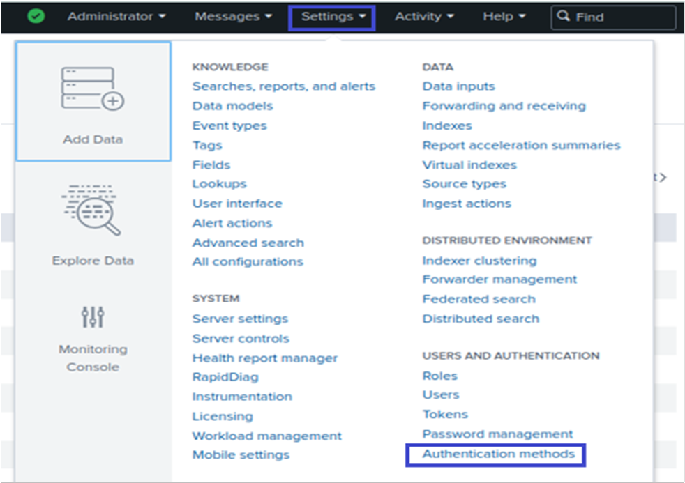Click the green health status checkmark icon
The image size is (685, 483).
click(36, 16)
